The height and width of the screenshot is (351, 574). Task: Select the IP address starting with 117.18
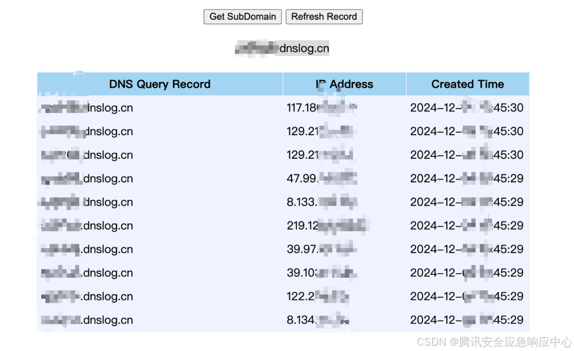[x=321, y=108]
